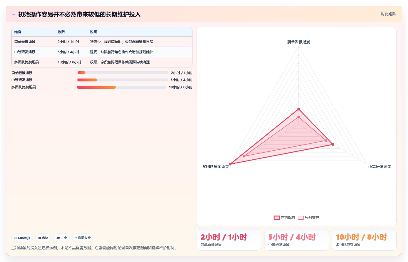Click progress row label 中等研发场景
408x262 pixels.
(22, 80)
